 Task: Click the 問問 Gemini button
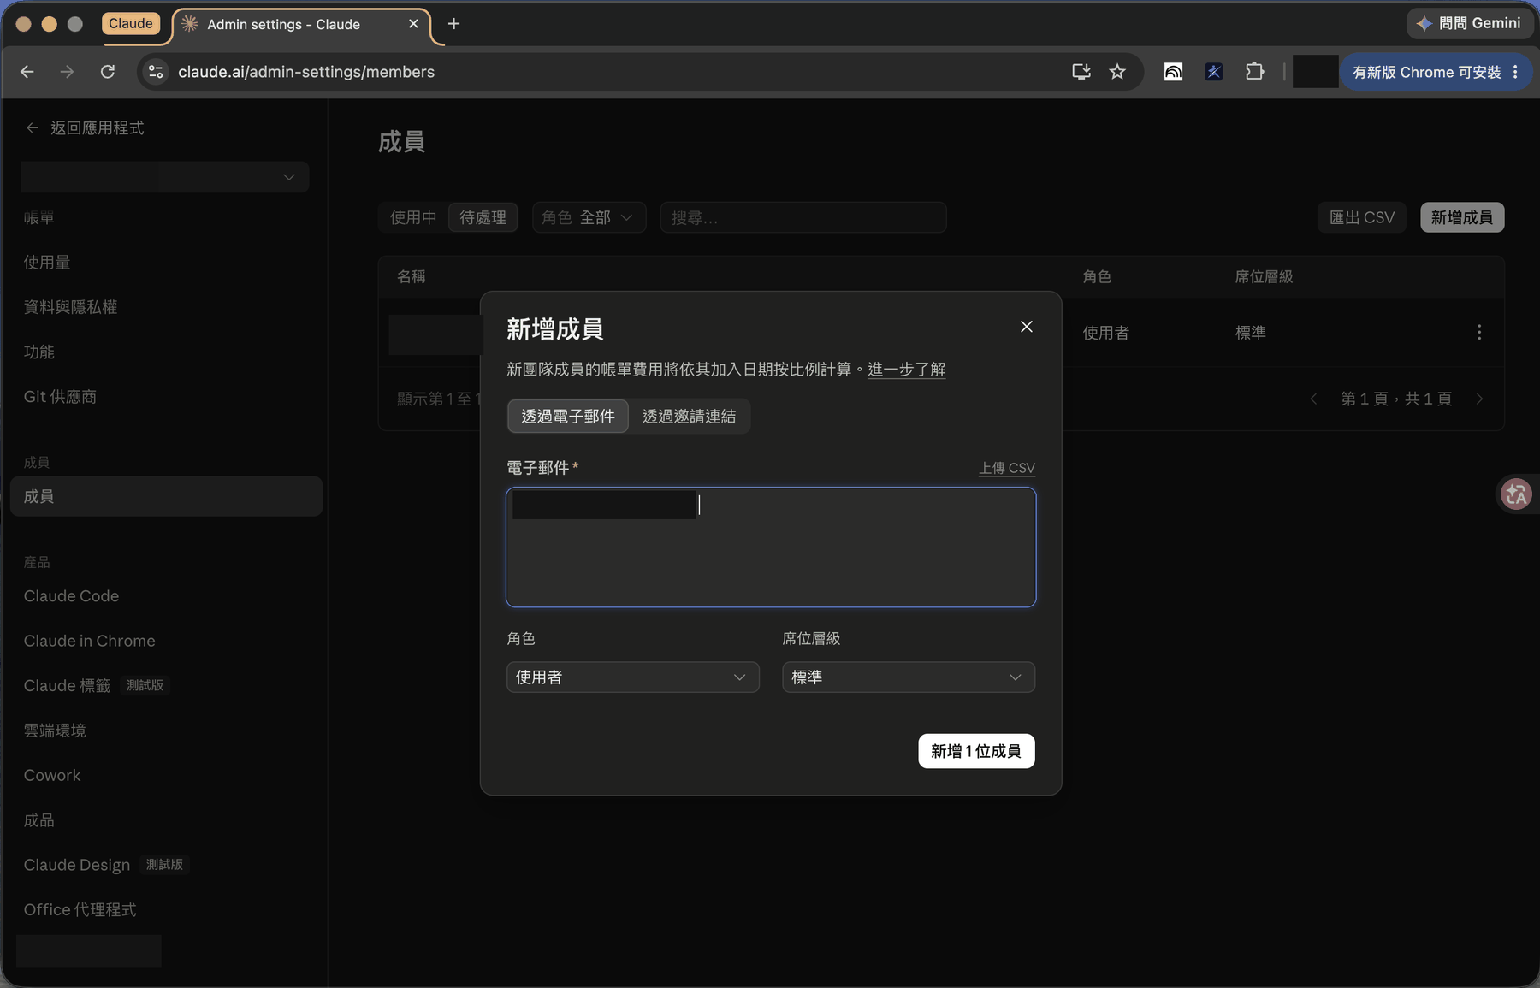(x=1469, y=23)
